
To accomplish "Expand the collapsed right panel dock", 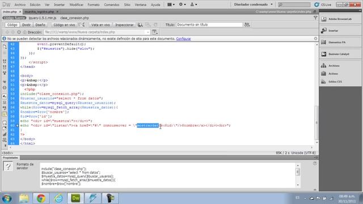I will pyautogui.click(x=360, y=11).
